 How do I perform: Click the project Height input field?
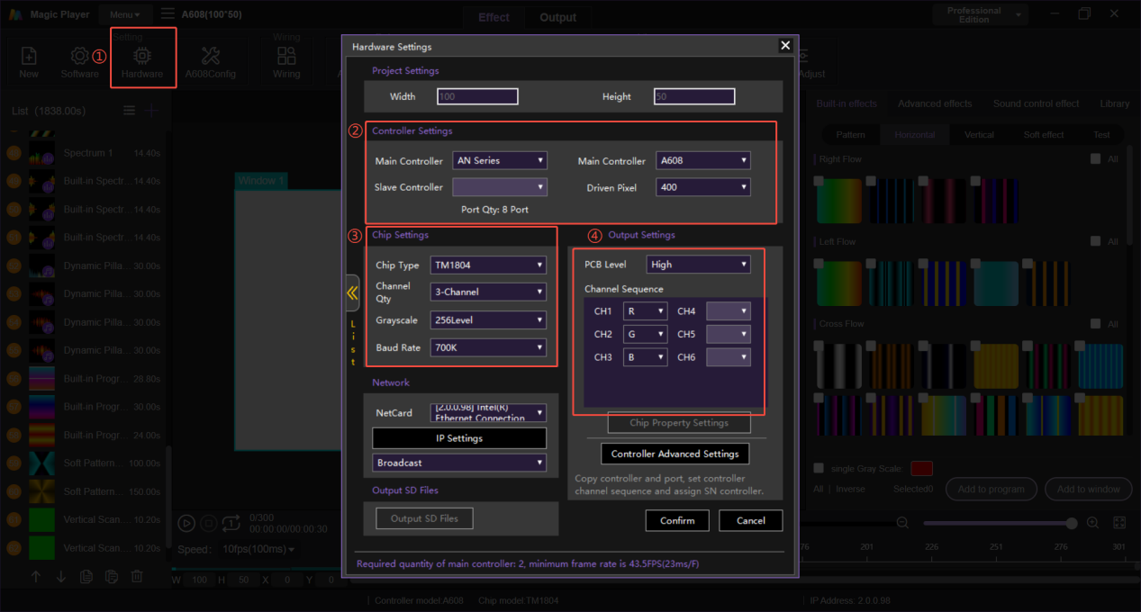[694, 96]
